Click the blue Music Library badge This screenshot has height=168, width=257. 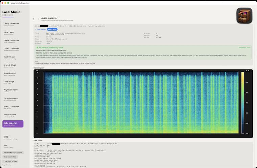(52, 29)
